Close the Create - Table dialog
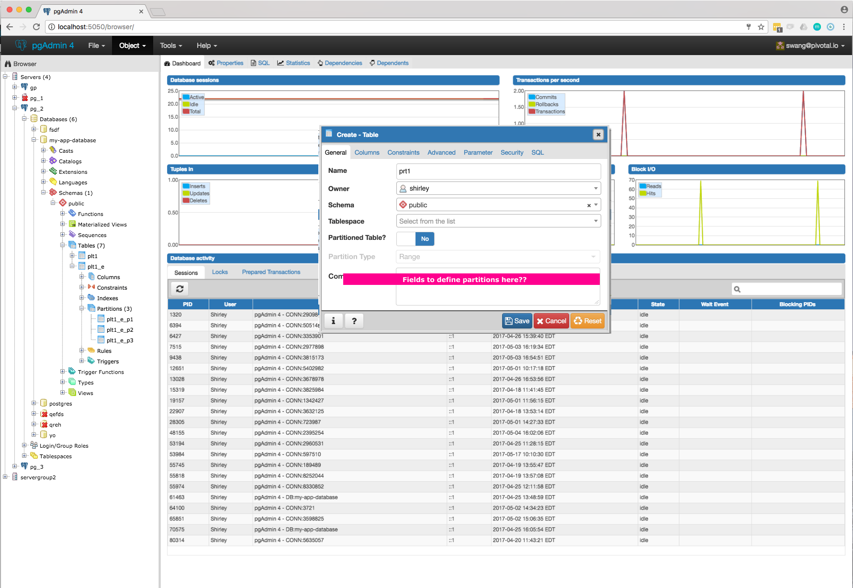853x588 pixels. pyautogui.click(x=598, y=135)
